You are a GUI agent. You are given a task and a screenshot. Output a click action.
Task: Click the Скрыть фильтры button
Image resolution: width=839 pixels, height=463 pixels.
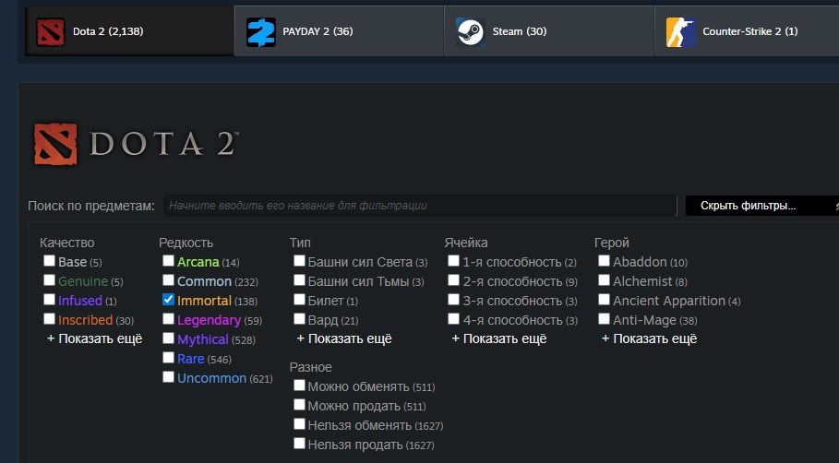(x=762, y=206)
